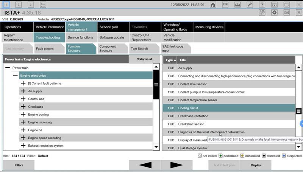Expand Engine speed recording node
Image resolution: width=303 pixels, height=172 pixels.
coord(23,138)
